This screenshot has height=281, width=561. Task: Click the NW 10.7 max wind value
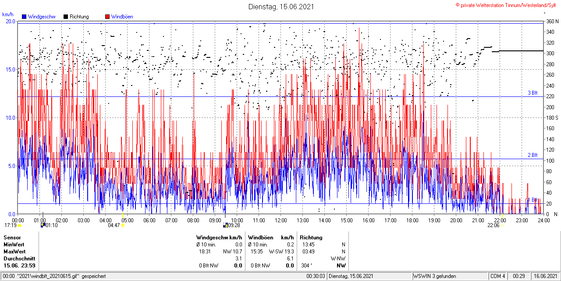pos(232,252)
